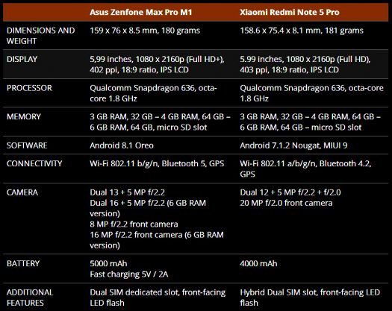
Task: Select the DISPLAY row label
Action: pos(22,59)
